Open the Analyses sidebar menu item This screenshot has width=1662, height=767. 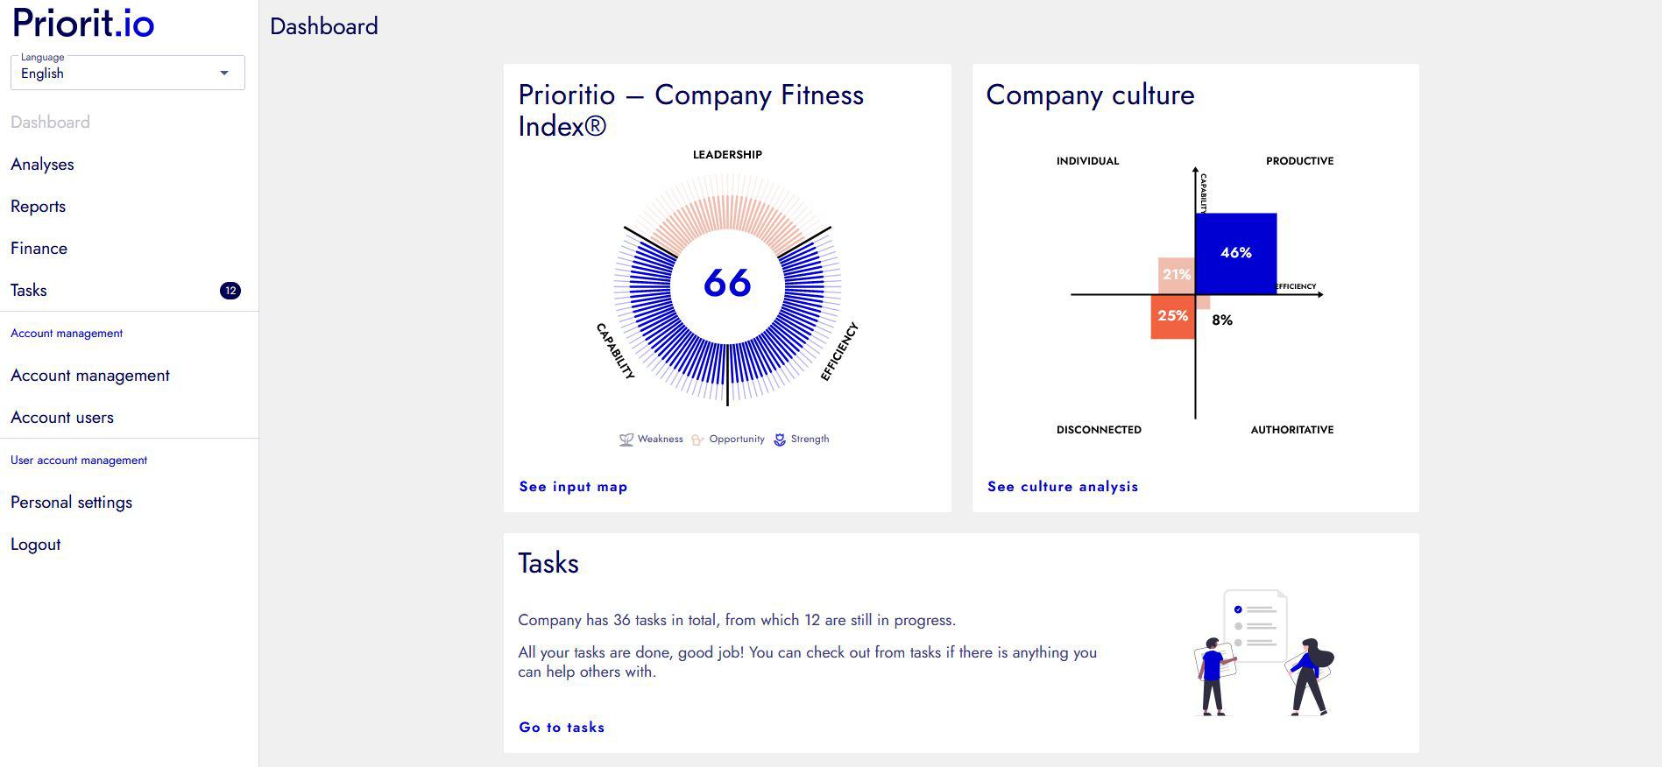tap(42, 164)
